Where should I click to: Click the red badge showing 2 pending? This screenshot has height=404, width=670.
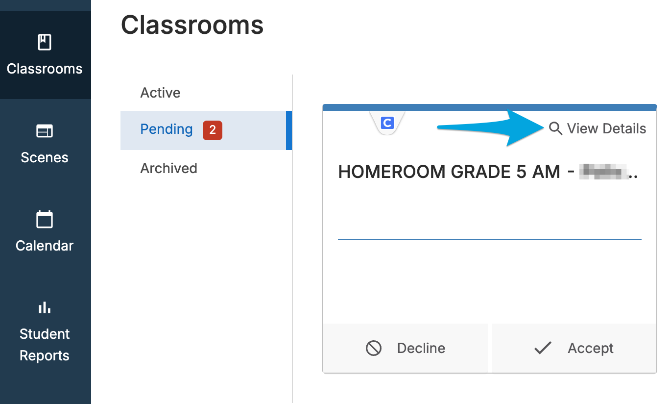213,130
